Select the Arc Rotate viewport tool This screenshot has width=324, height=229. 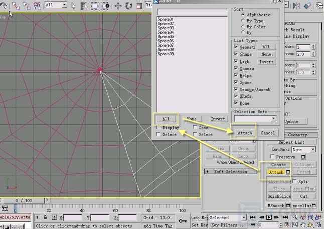(310, 224)
